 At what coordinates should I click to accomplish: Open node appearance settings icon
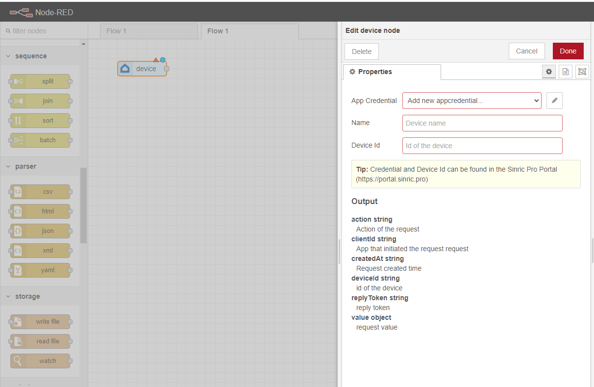coord(582,72)
